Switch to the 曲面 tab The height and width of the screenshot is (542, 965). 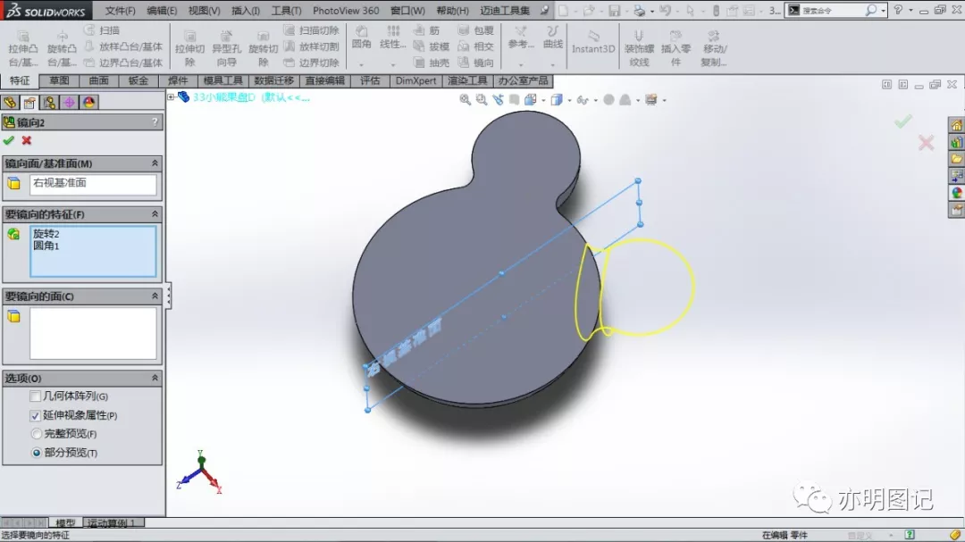[98, 81]
